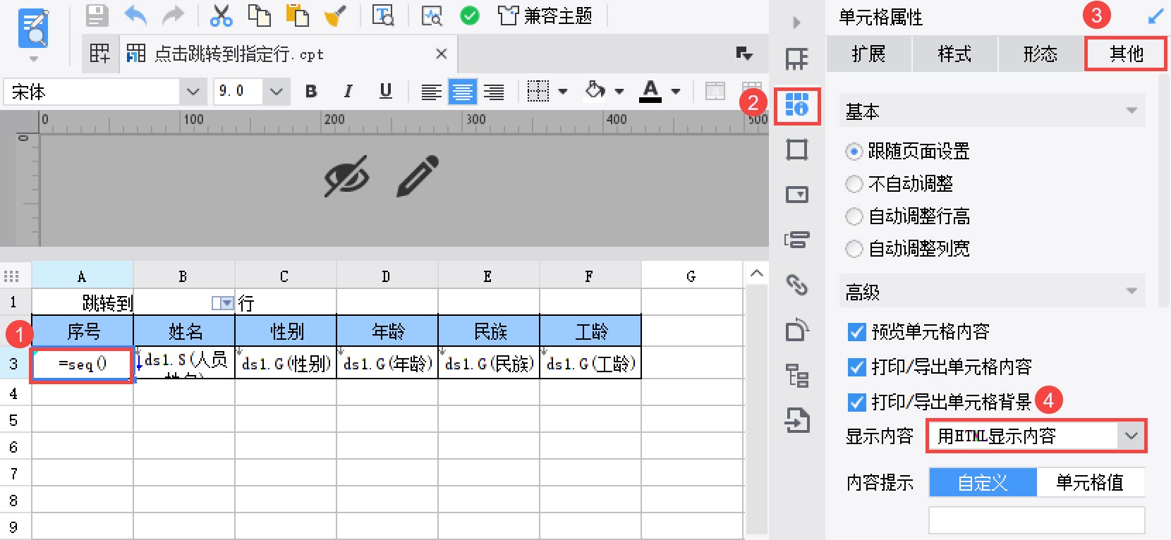Select the 不自动调整 radio option
The width and height of the screenshot is (1171, 540).
point(899,184)
